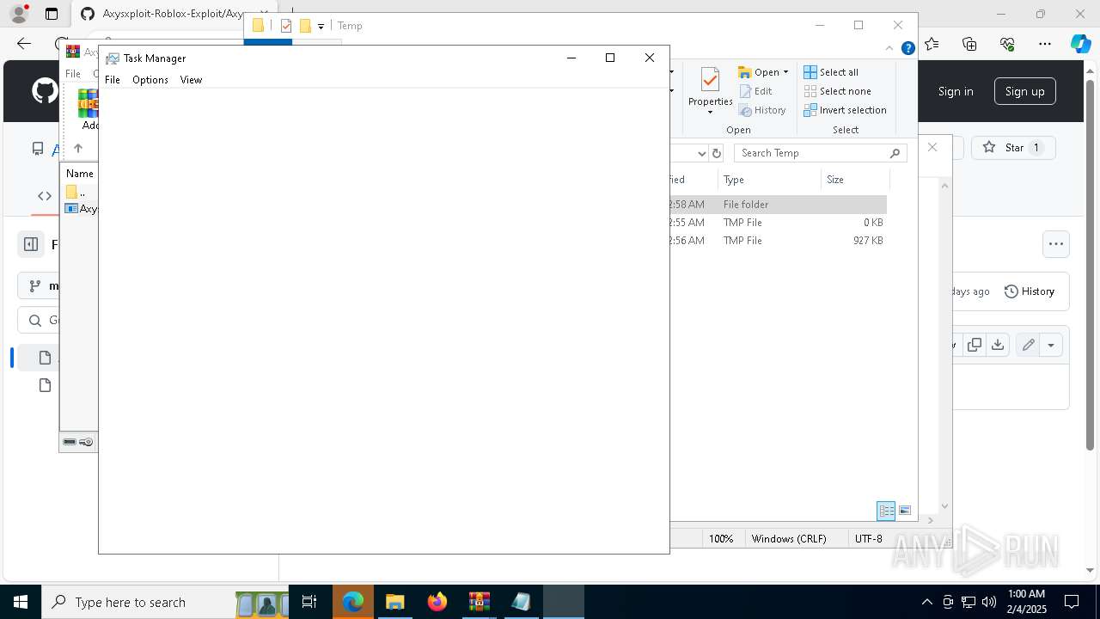The width and height of the screenshot is (1100, 619).
Task: Click the Explorer quick access new folder icon
Action: 305,26
